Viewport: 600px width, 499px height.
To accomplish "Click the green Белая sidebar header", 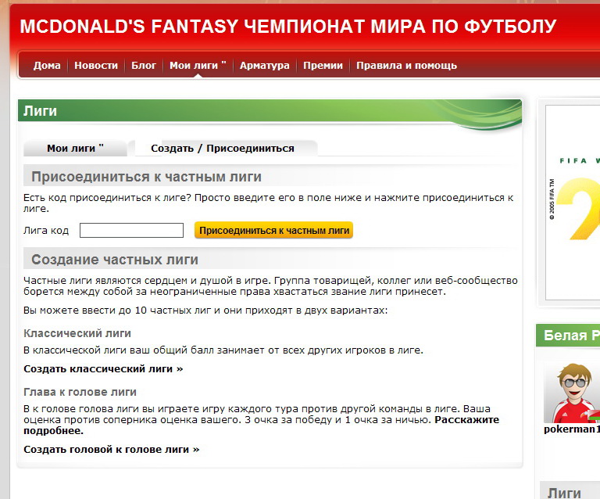I will (x=568, y=335).
